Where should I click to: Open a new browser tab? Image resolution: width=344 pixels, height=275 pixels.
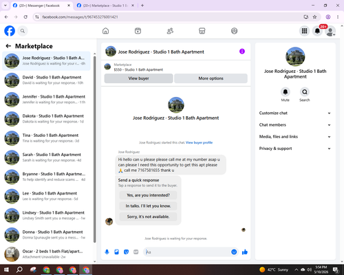pos(142,5)
